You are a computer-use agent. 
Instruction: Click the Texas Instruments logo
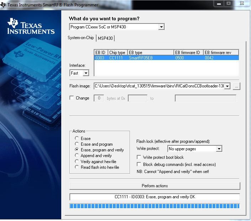(x=31, y=27)
